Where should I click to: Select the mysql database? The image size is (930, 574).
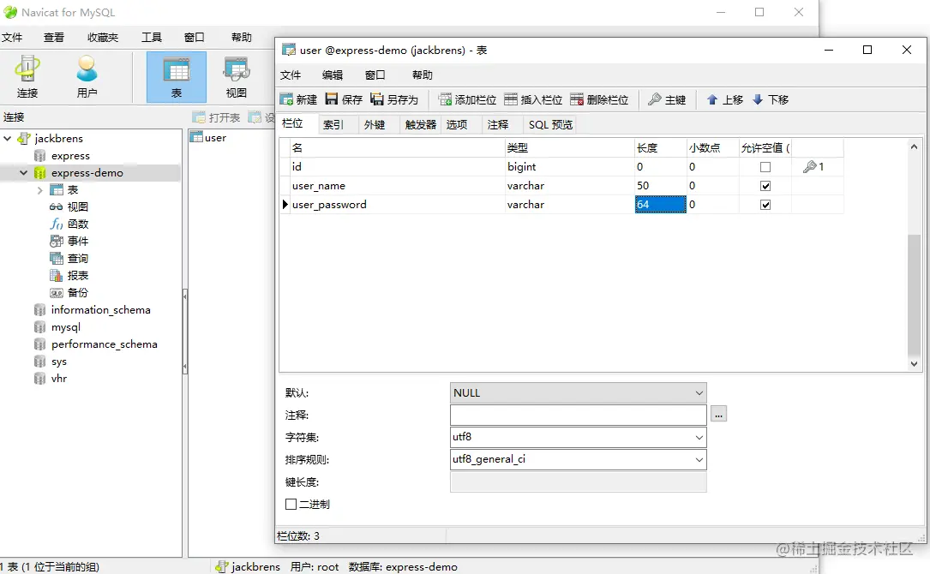click(x=66, y=327)
